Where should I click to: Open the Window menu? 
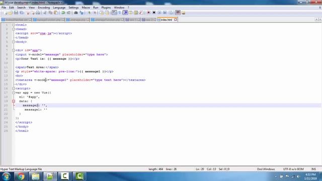coord(119,8)
